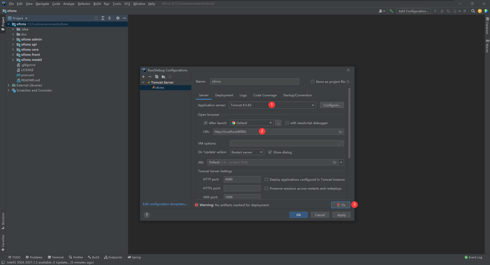Click the move into new folder icon
490x265 pixels.
coord(163,77)
